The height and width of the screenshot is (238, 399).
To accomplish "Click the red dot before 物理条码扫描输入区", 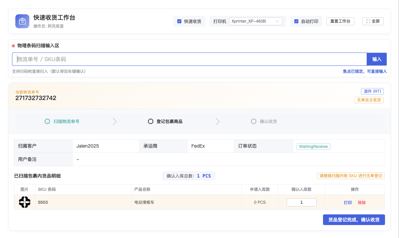I will click(x=13, y=46).
